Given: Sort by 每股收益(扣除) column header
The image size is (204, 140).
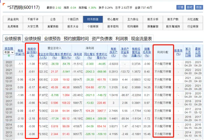Looking at the screenshot, I should coord(32,52).
